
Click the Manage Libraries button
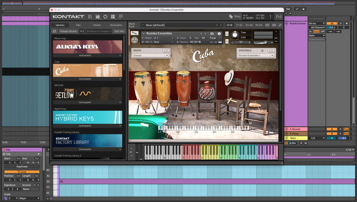tap(69, 31)
